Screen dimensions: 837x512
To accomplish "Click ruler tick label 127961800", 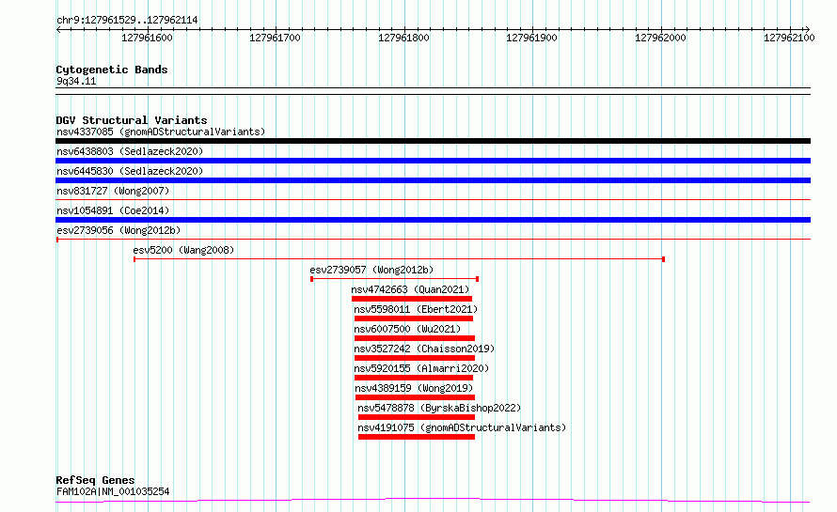I will (x=403, y=38).
